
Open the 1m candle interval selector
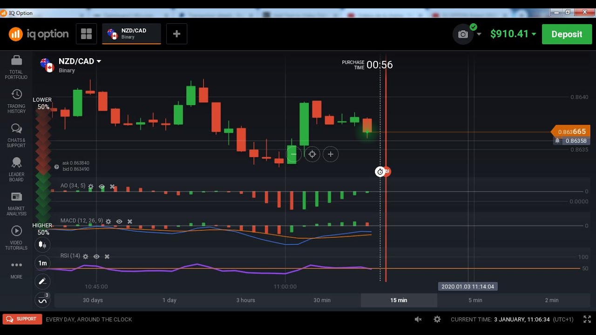pos(42,263)
